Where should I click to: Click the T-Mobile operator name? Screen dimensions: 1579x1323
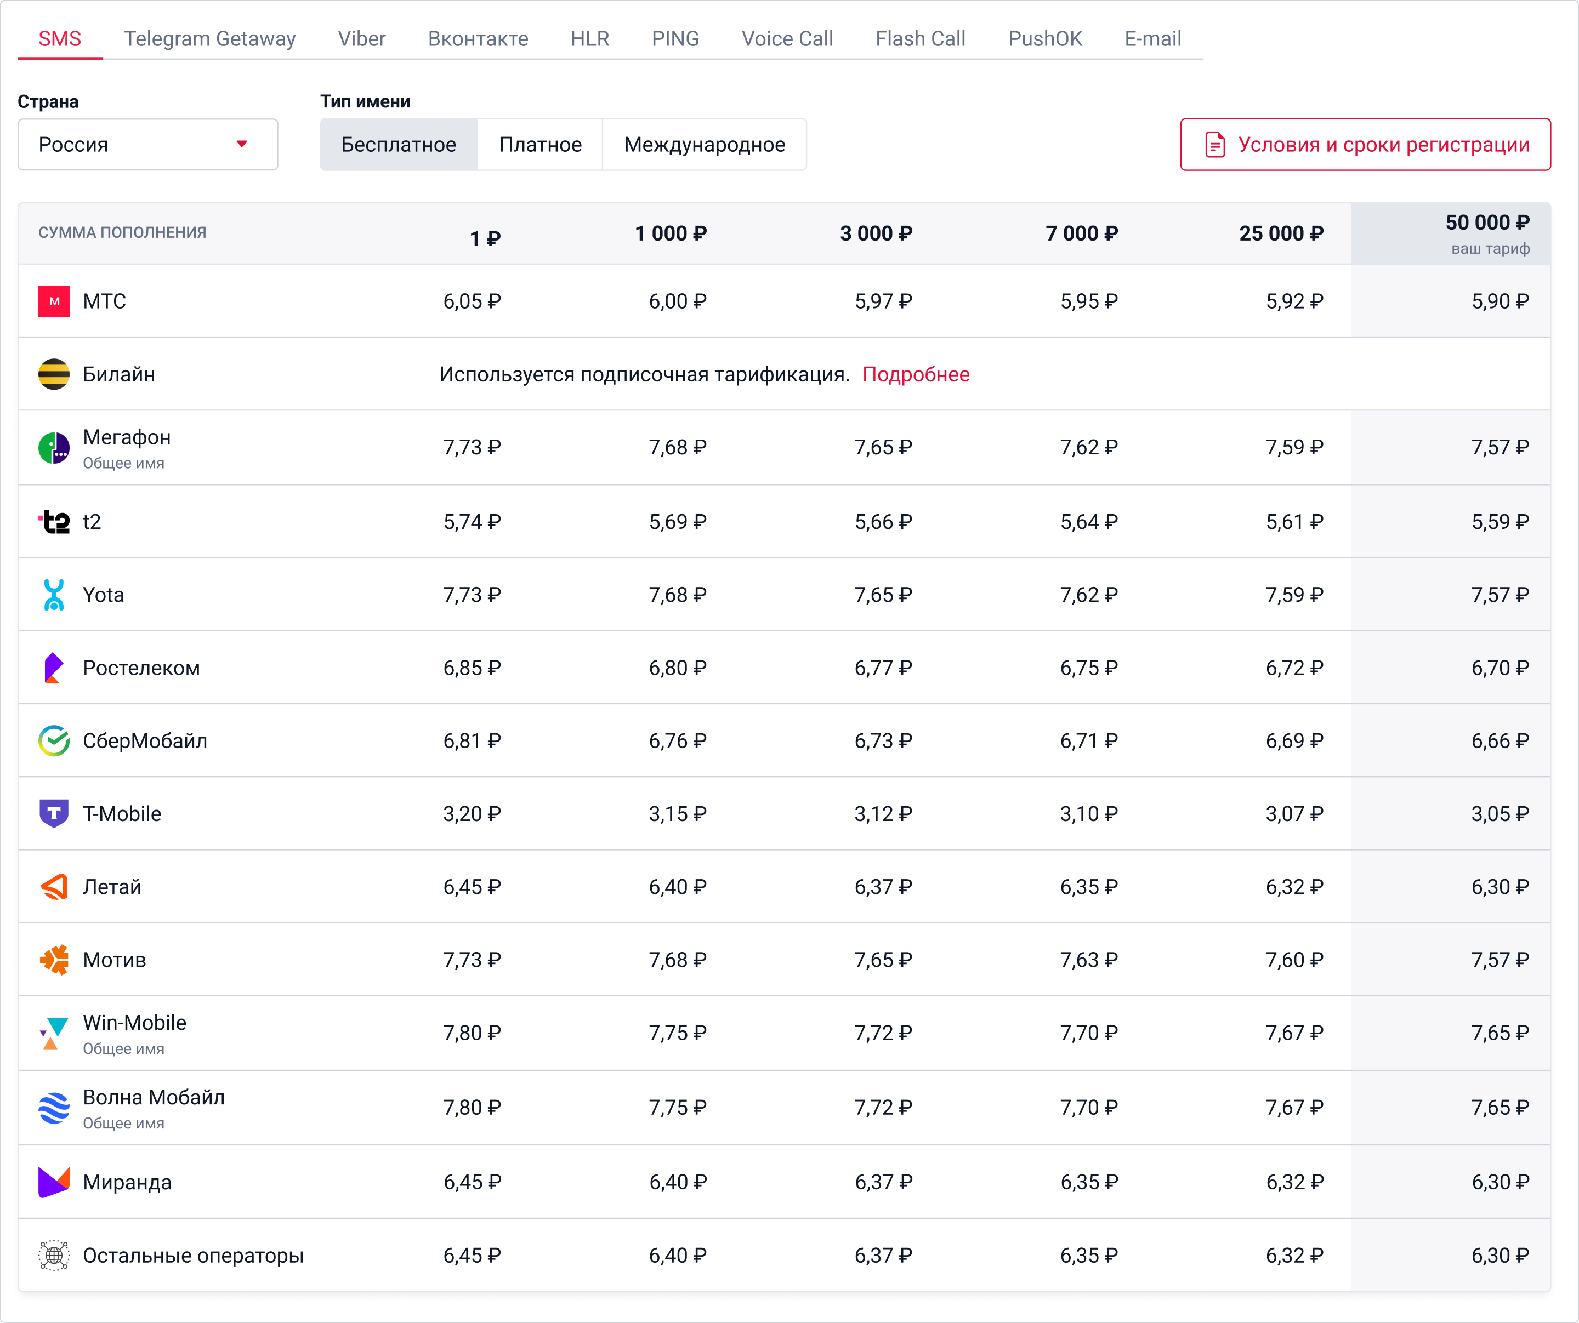pos(123,813)
